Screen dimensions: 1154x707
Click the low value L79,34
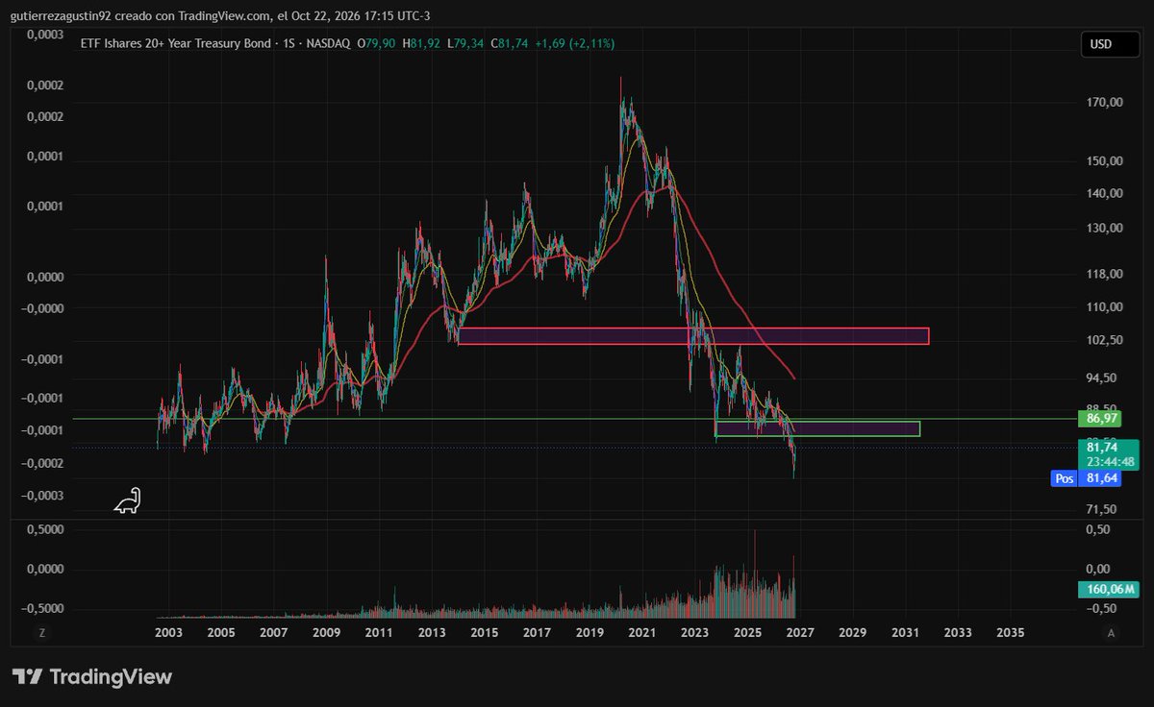465,43
